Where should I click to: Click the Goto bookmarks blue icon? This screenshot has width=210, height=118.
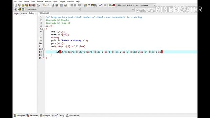click(23, 10)
